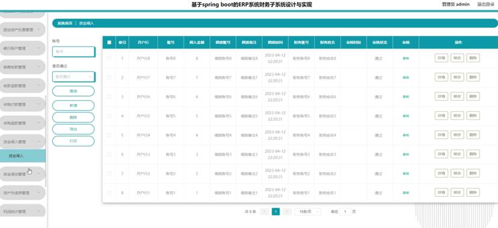Click the 审核 link in row 2
498x228 pixels.
(405, 77)
